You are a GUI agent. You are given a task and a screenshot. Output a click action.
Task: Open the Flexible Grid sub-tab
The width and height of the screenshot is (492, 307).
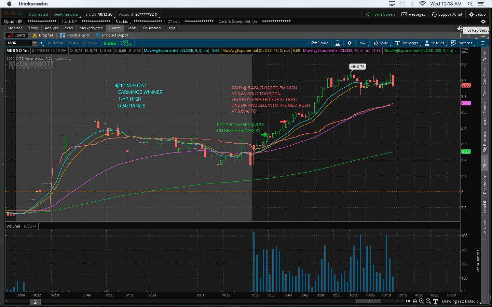click(x=74, y=35)
